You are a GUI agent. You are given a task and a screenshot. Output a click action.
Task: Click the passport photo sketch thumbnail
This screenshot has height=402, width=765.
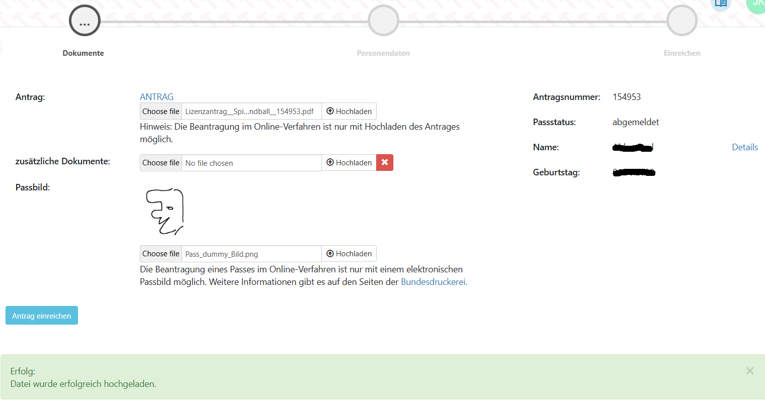coord(164,212)
